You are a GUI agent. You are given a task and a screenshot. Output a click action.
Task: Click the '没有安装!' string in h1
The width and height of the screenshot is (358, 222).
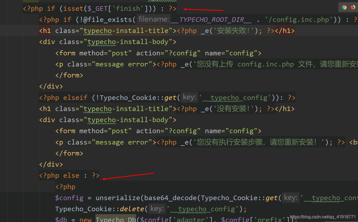[x=233, y=109]
